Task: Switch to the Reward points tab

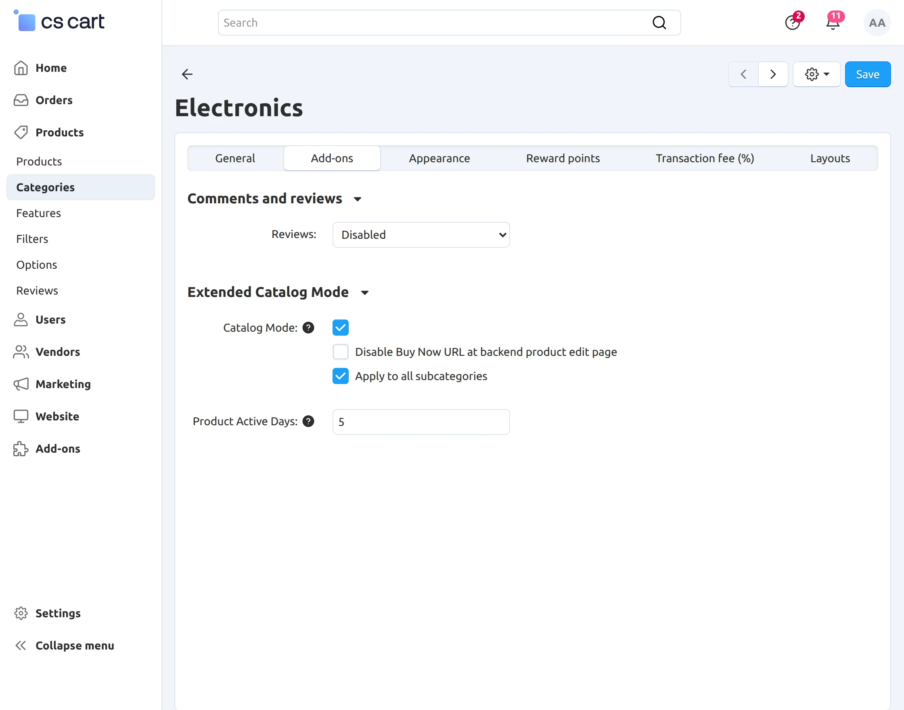Action: click(x=563, y=158)
